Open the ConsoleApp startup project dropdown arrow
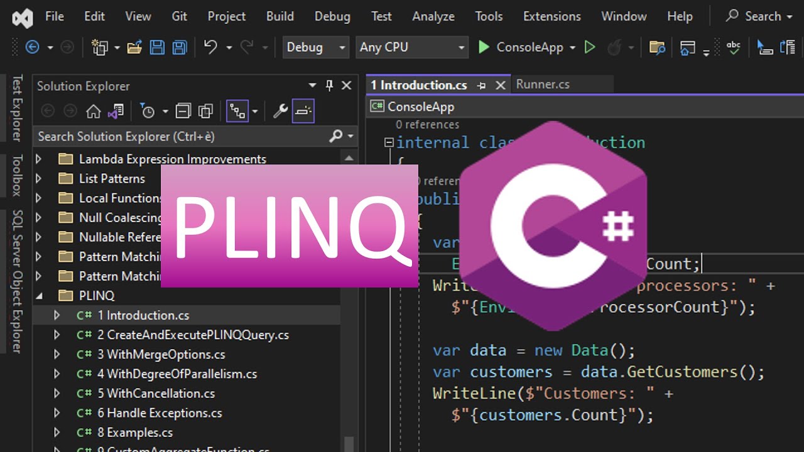Viewport: 804px width, 452px height. pyautogui.click(x=572, y=47)
